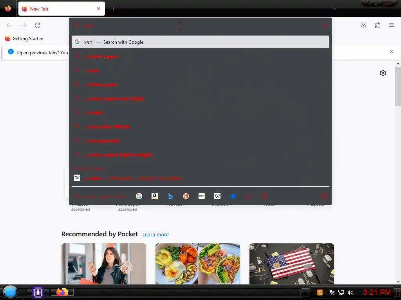Choose Wikipedia one-off search engine
401x300 pixels.
tap(217, 196)
